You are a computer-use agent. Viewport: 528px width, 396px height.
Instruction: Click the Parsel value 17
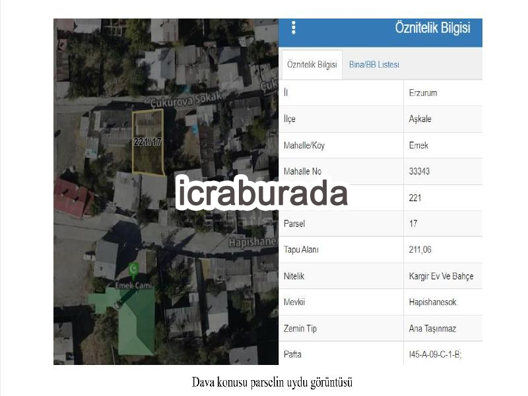(413, 224)
